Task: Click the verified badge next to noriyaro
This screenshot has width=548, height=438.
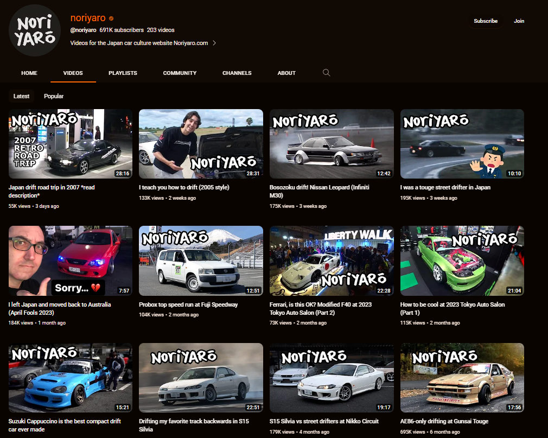Action: coord(111,18)
